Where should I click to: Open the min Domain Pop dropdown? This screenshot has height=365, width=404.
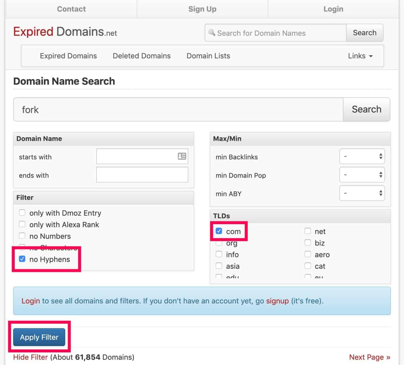(362, 175)
